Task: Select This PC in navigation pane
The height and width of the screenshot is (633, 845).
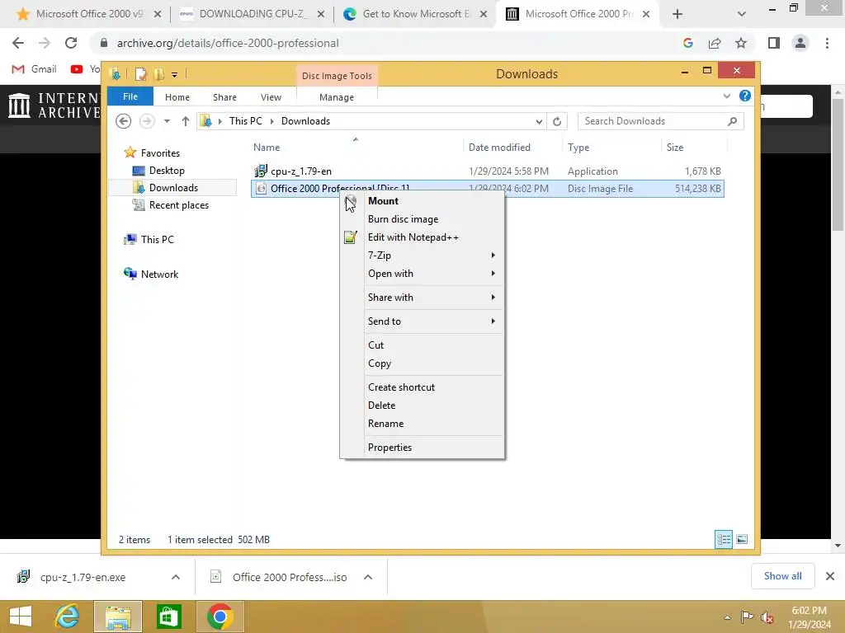Action: point(157,240)
